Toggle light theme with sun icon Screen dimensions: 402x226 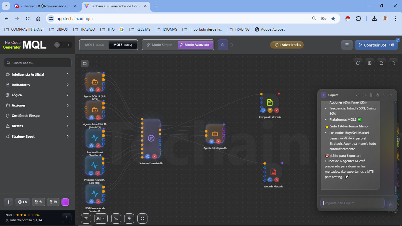click(x=8, y=202)
